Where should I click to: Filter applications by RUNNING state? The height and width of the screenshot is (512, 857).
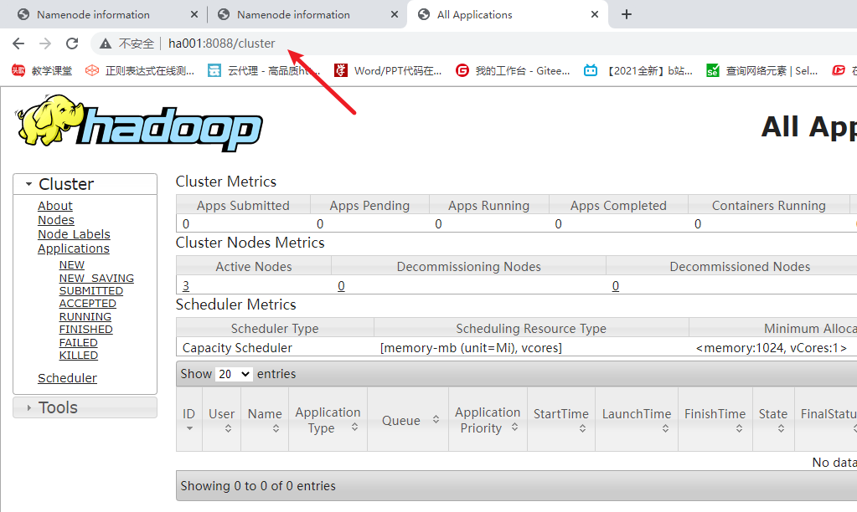point(85,316)
